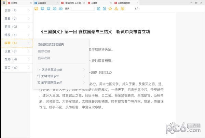The height and width of the screenshot is (138, 205).
Task: Click the second blue page icon
Action: (x=104, y=9)
